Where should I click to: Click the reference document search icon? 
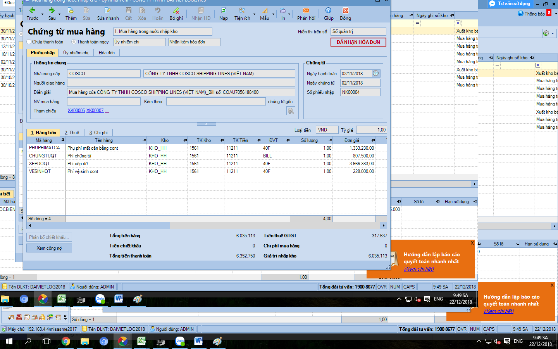point(291,111)
